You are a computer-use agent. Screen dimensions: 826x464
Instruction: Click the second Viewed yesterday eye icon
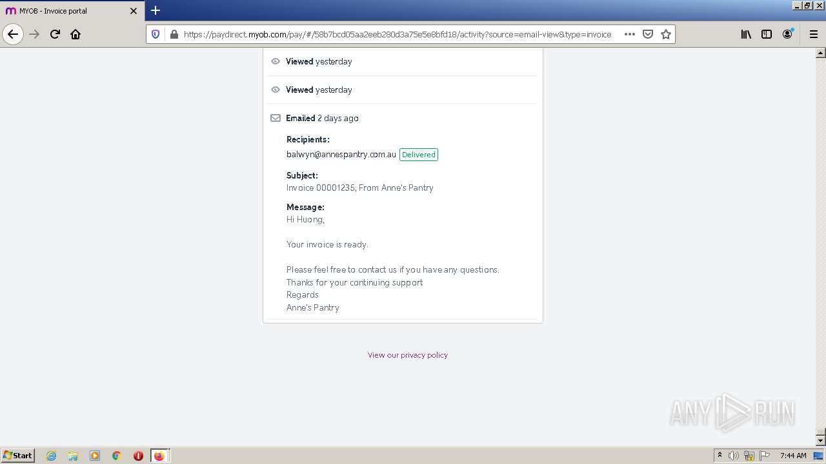tap(276, 90)
